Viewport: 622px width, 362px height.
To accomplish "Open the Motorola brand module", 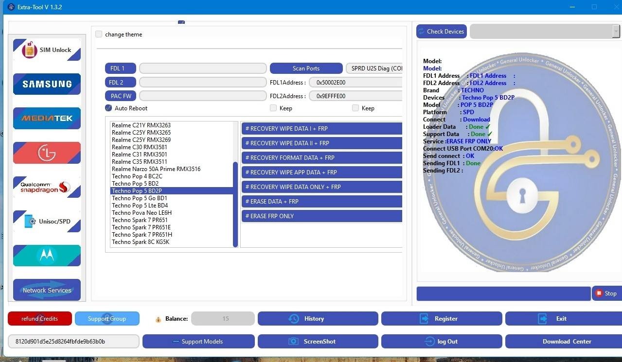I will [x=47, y=256].
